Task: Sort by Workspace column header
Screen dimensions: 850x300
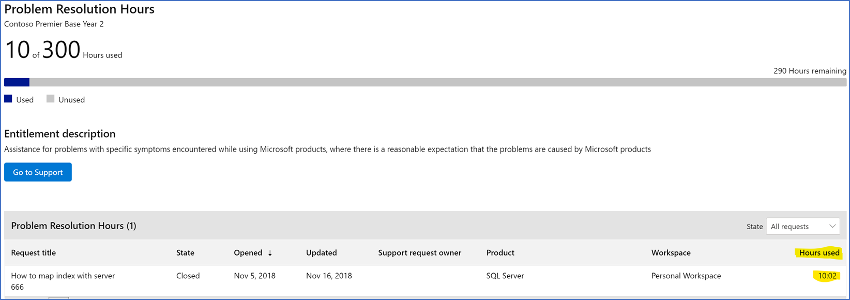Action: (671, 252)
